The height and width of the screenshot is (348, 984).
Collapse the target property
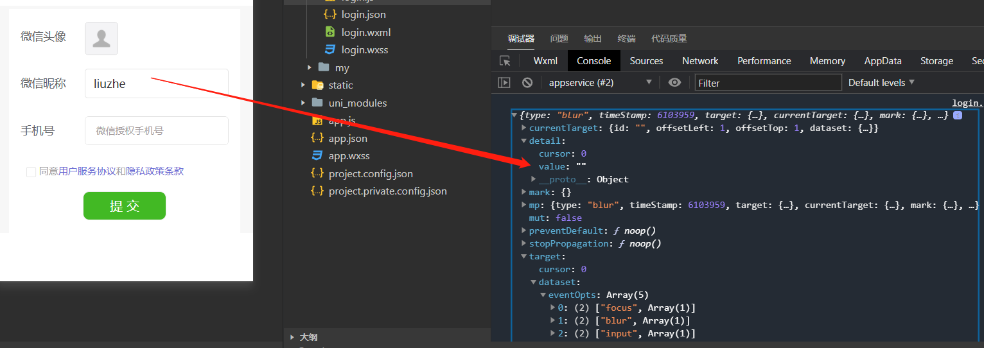click(x=523, y=257)
